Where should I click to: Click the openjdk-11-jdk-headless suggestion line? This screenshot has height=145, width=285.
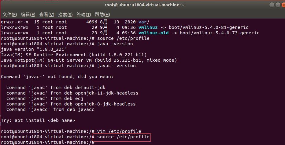(72, 93)
